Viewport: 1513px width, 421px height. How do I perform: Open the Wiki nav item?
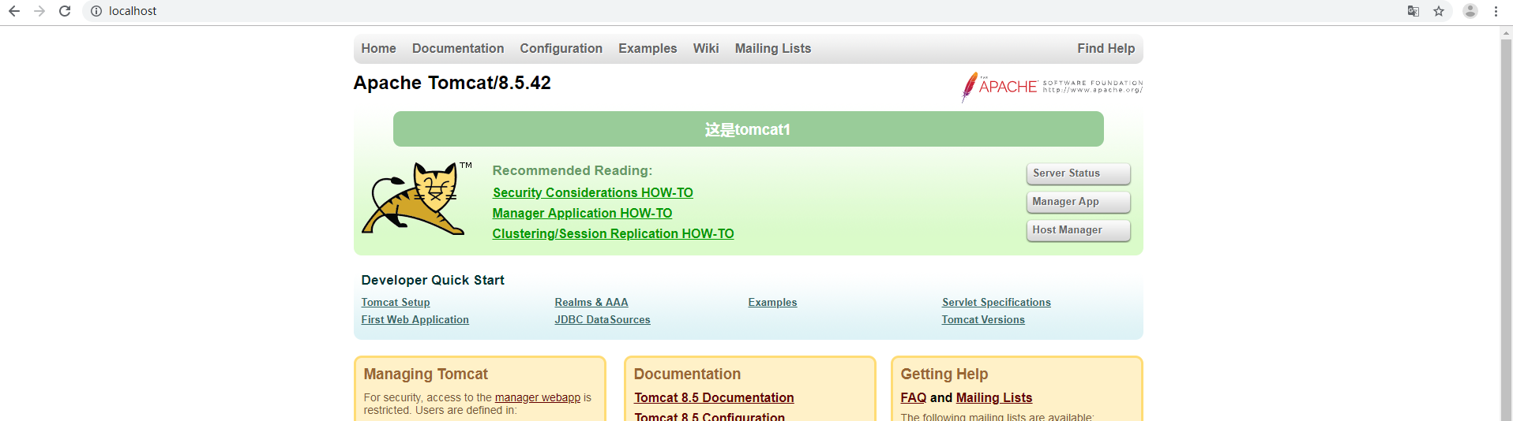coord(706,48)
